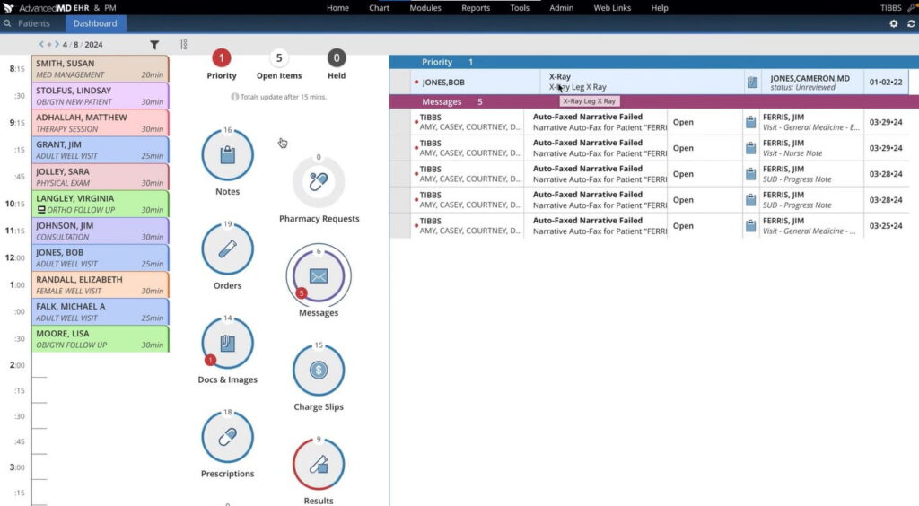Switch to the Patients tab
Viewport: 919px width, 506px height.
tap(33, 23)
